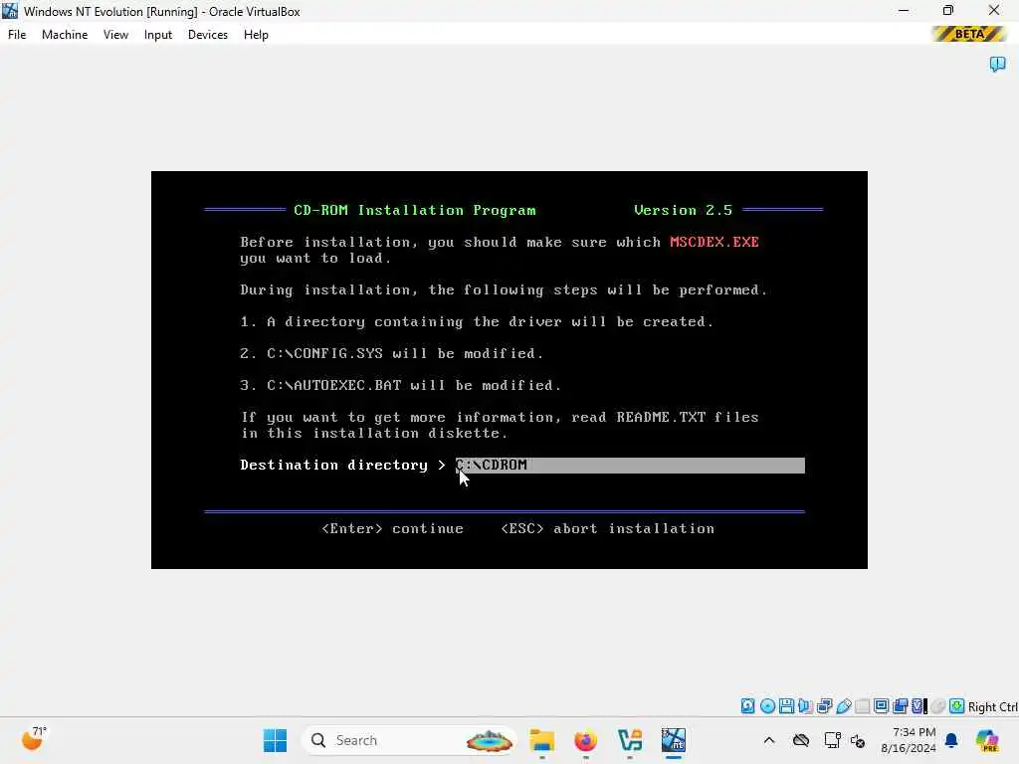
Task: Click the CPU virtualization V indicator
Action: (918, 706)
